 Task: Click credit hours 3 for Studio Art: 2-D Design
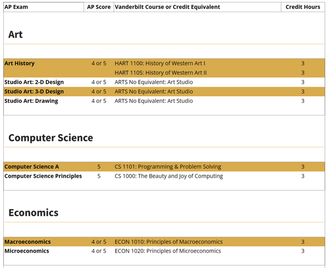coord(303,82)
